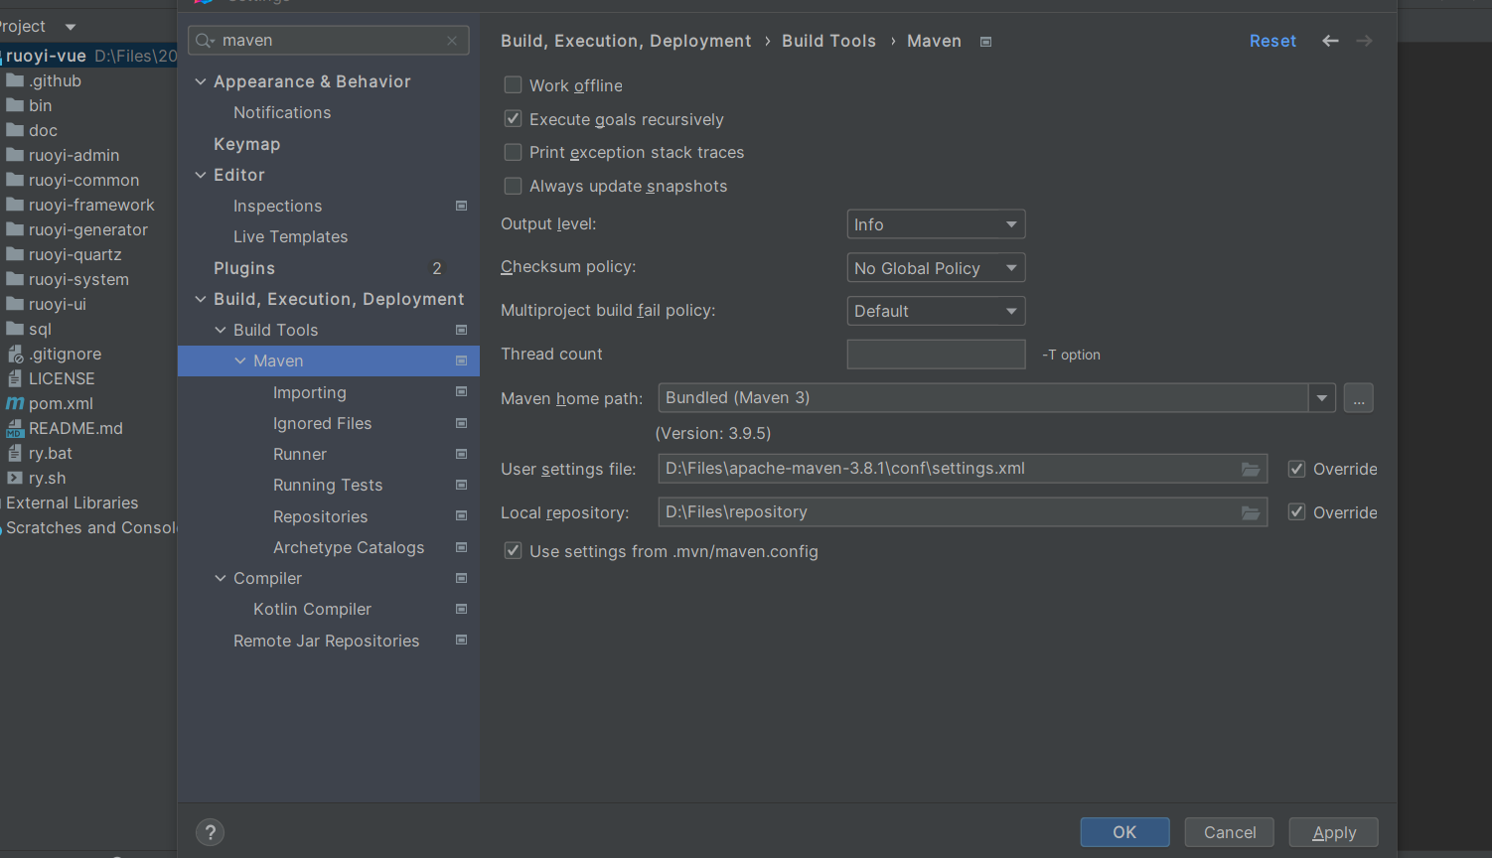Click project-level icon next to Runner
Screen dimensions: 1492x858
[461, 454]
